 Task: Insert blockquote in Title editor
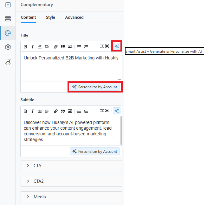(63, 47)
